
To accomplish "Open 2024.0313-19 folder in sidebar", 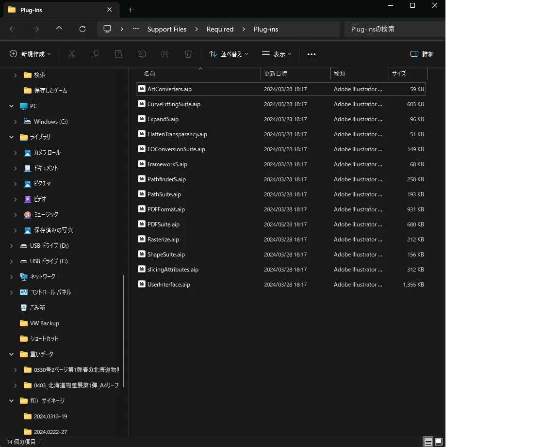I will (46, 416).
